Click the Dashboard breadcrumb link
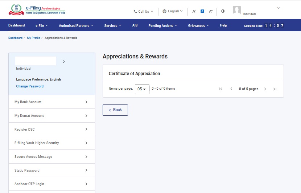 [15, 38]
